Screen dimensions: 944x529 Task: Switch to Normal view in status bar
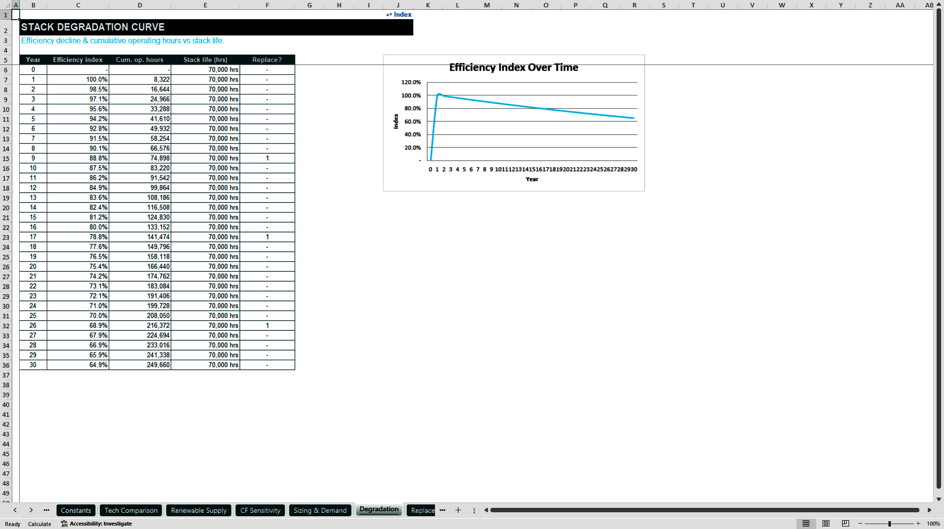click(x=806, y=524)
